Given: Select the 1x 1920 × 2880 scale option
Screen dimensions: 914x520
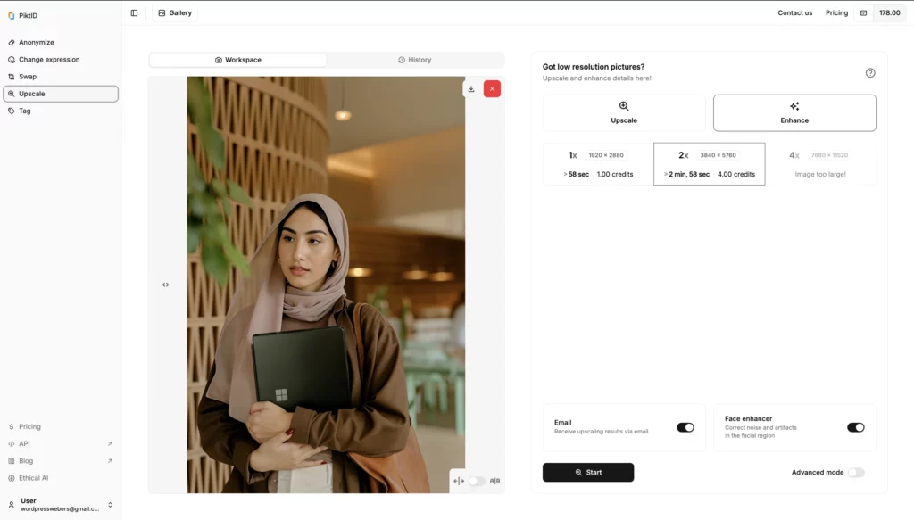Looking at the screenshot, I should [598, 164].
